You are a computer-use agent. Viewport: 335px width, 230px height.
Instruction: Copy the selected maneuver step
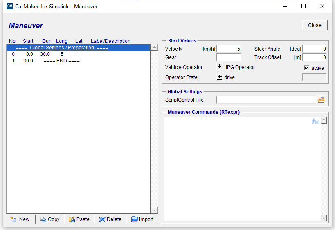click(x=50, y=219)
